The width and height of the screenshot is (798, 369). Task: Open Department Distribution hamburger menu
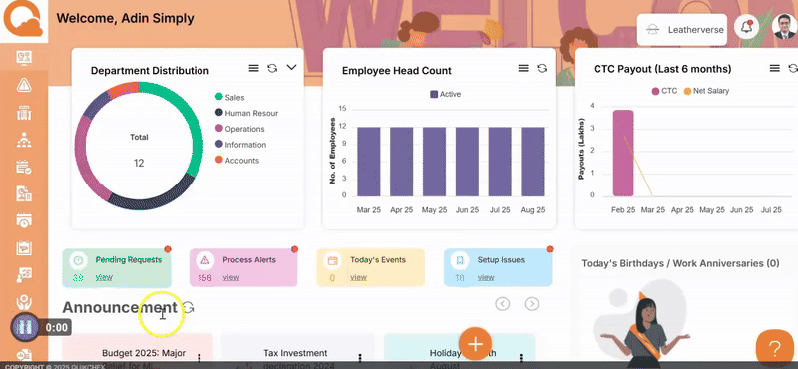pyautogui.click(x=254, y=68)
